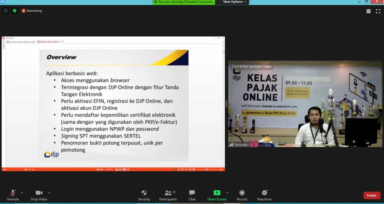Start recording with Record button

(x=242, y=195)
